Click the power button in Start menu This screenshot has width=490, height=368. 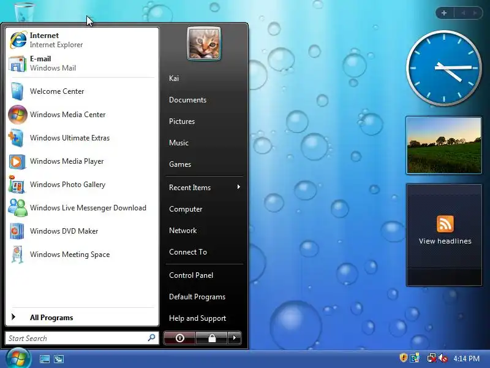tap(179, 338)
